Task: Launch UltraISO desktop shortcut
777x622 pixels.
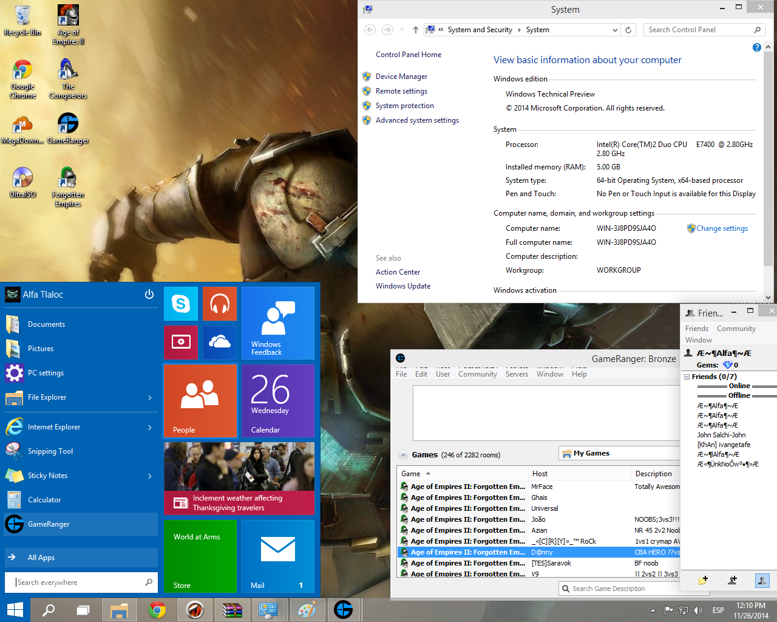Action: (22, 182)
